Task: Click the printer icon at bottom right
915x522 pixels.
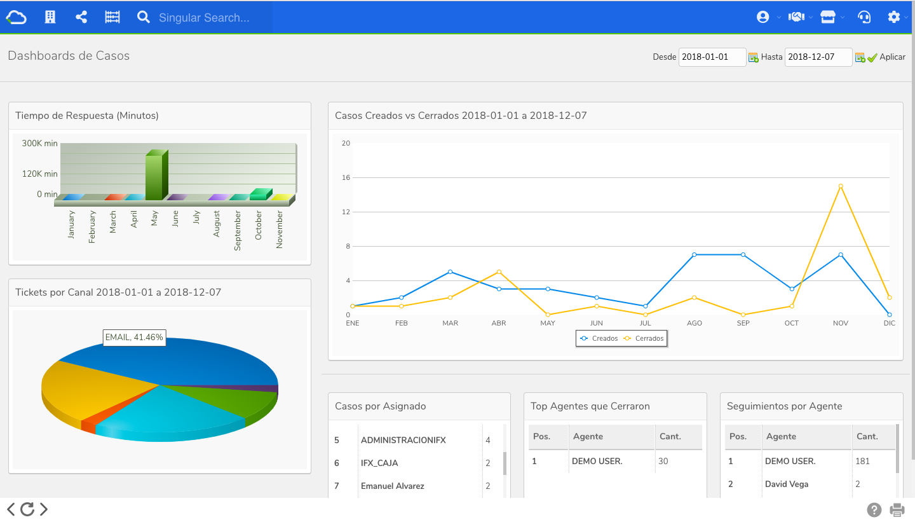Action: [x=897, y=509]
